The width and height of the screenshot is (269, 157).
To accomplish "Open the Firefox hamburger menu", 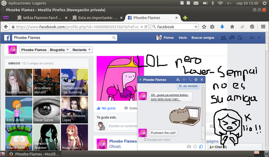I will (263, 27).
